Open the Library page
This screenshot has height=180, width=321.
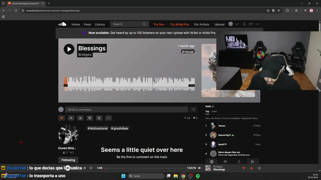100,24
